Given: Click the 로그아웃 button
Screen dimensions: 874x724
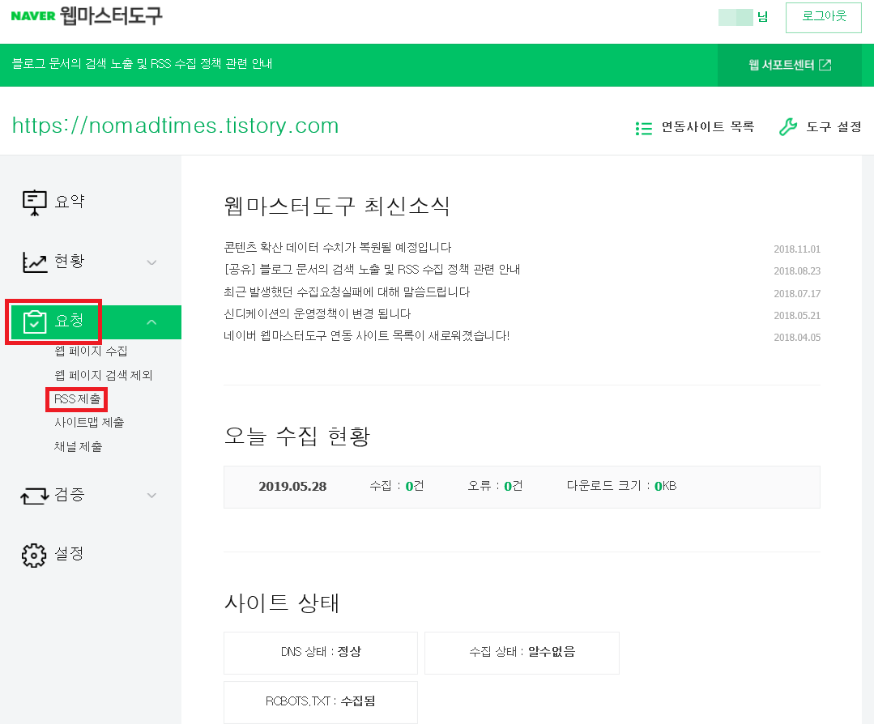Looking at the screenshot, I should [823, 17].
